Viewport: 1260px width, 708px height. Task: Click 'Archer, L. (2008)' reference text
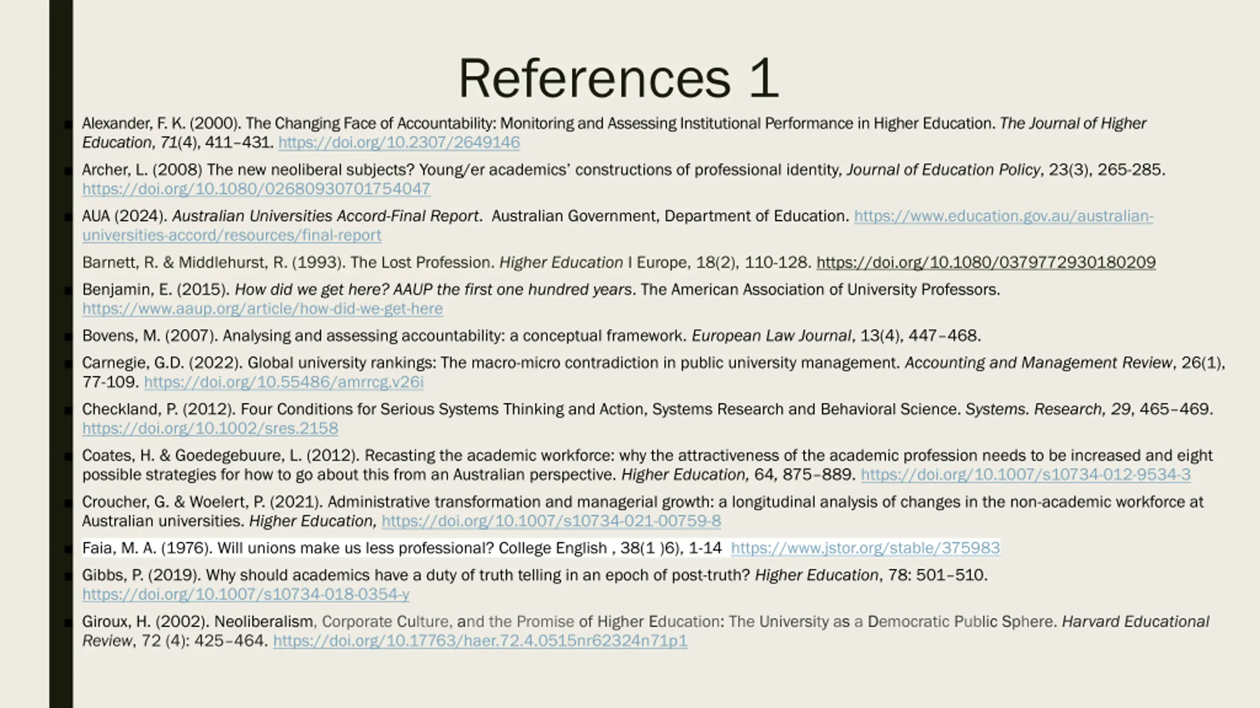[x=142, y=170]
